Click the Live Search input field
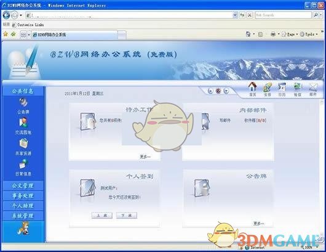The height and width of the screenshot is (252, 326). pos(283,15)
